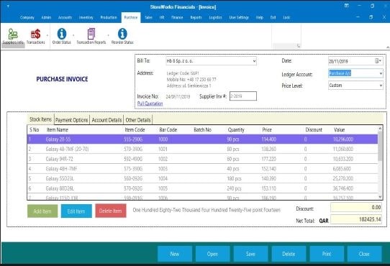Click the Exit menu item
The height and width of the screenshot is (266, 390).
[x=273, y=17]
